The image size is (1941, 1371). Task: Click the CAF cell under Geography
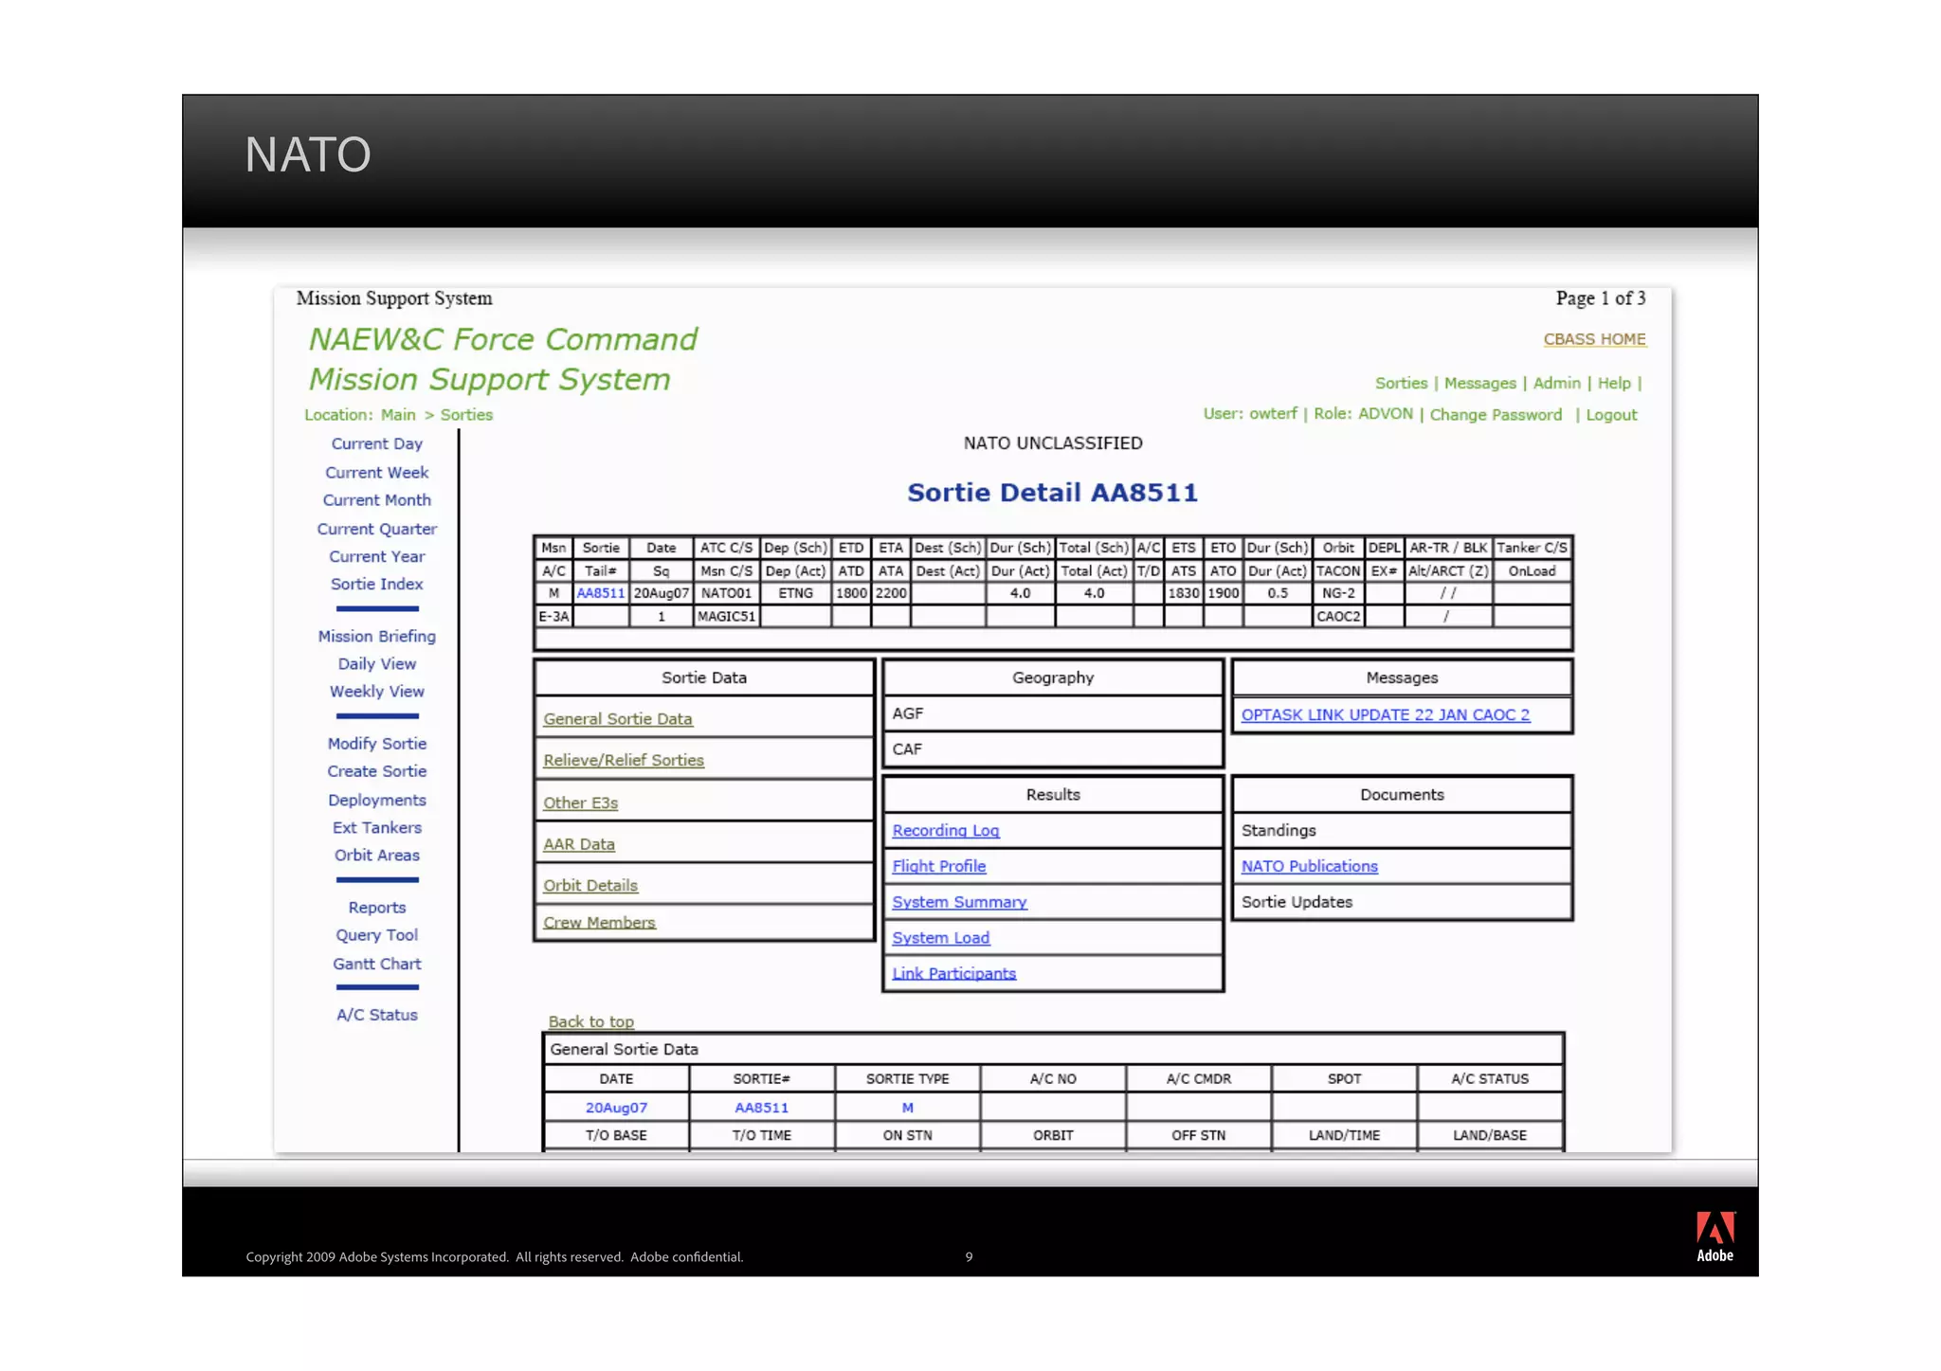(1053, 749)
